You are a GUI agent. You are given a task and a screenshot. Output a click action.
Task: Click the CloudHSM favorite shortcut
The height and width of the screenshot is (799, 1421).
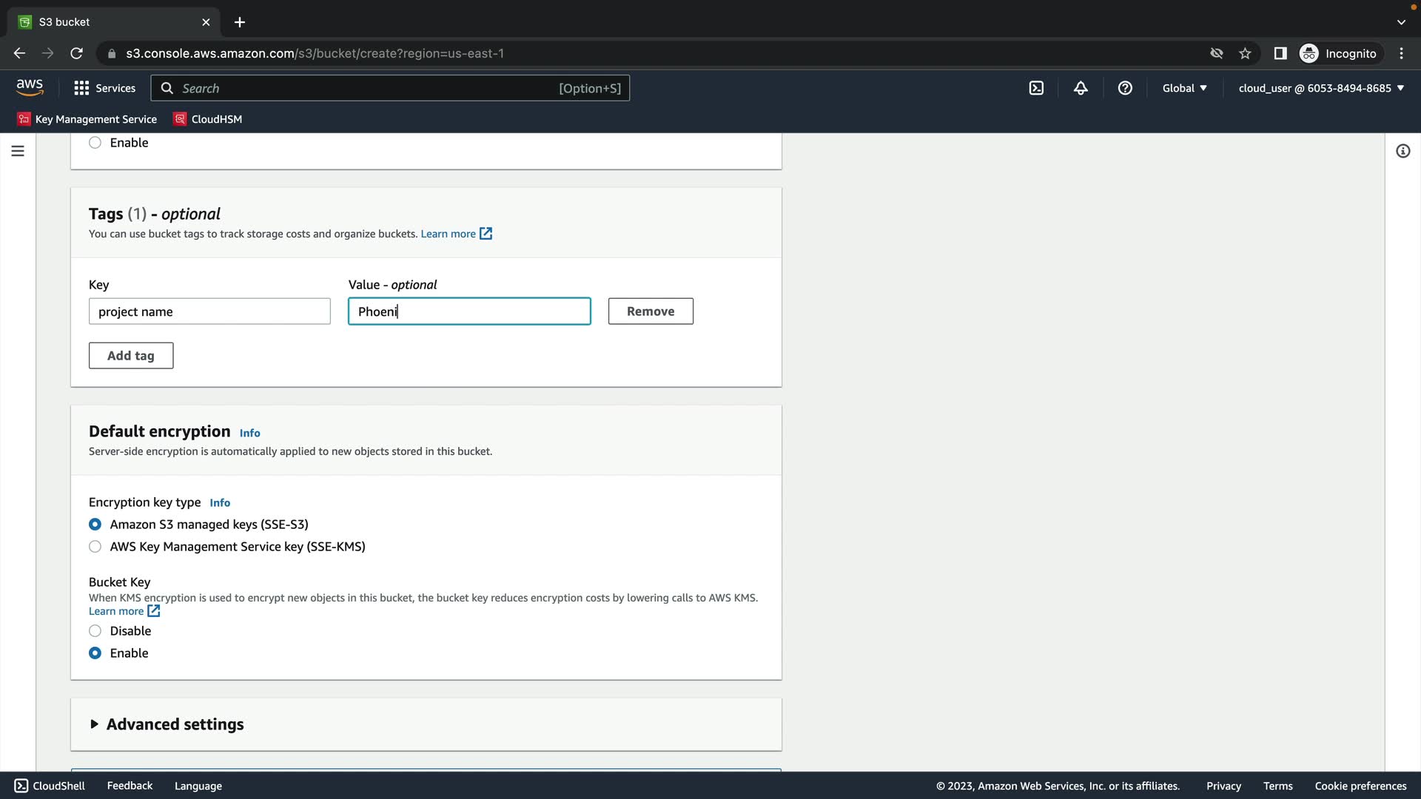(208, 119)
